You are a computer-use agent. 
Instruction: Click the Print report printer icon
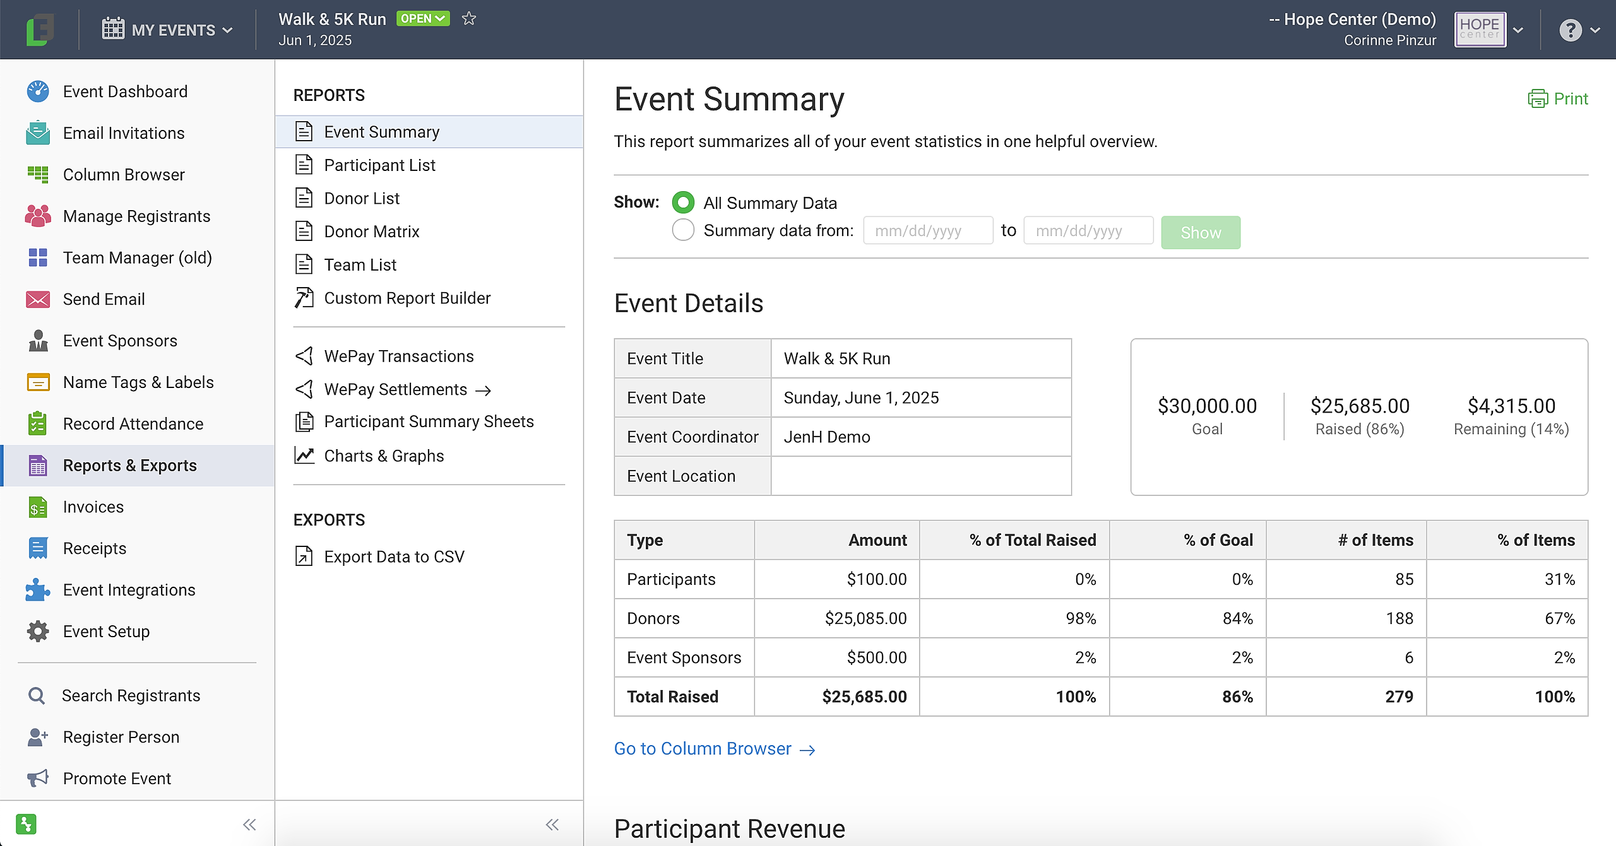(x=1538, y=99)
